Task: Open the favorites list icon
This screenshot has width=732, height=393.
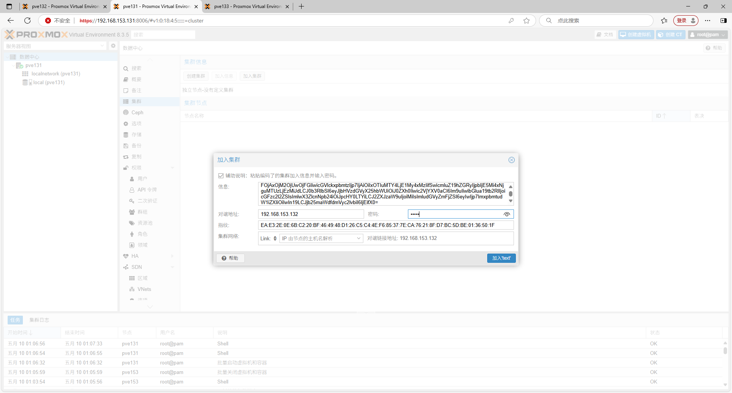Action: [x=664, y=21]
